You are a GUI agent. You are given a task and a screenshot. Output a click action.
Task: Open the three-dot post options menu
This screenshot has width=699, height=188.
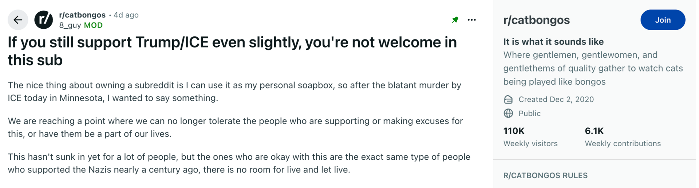point(472,20)
